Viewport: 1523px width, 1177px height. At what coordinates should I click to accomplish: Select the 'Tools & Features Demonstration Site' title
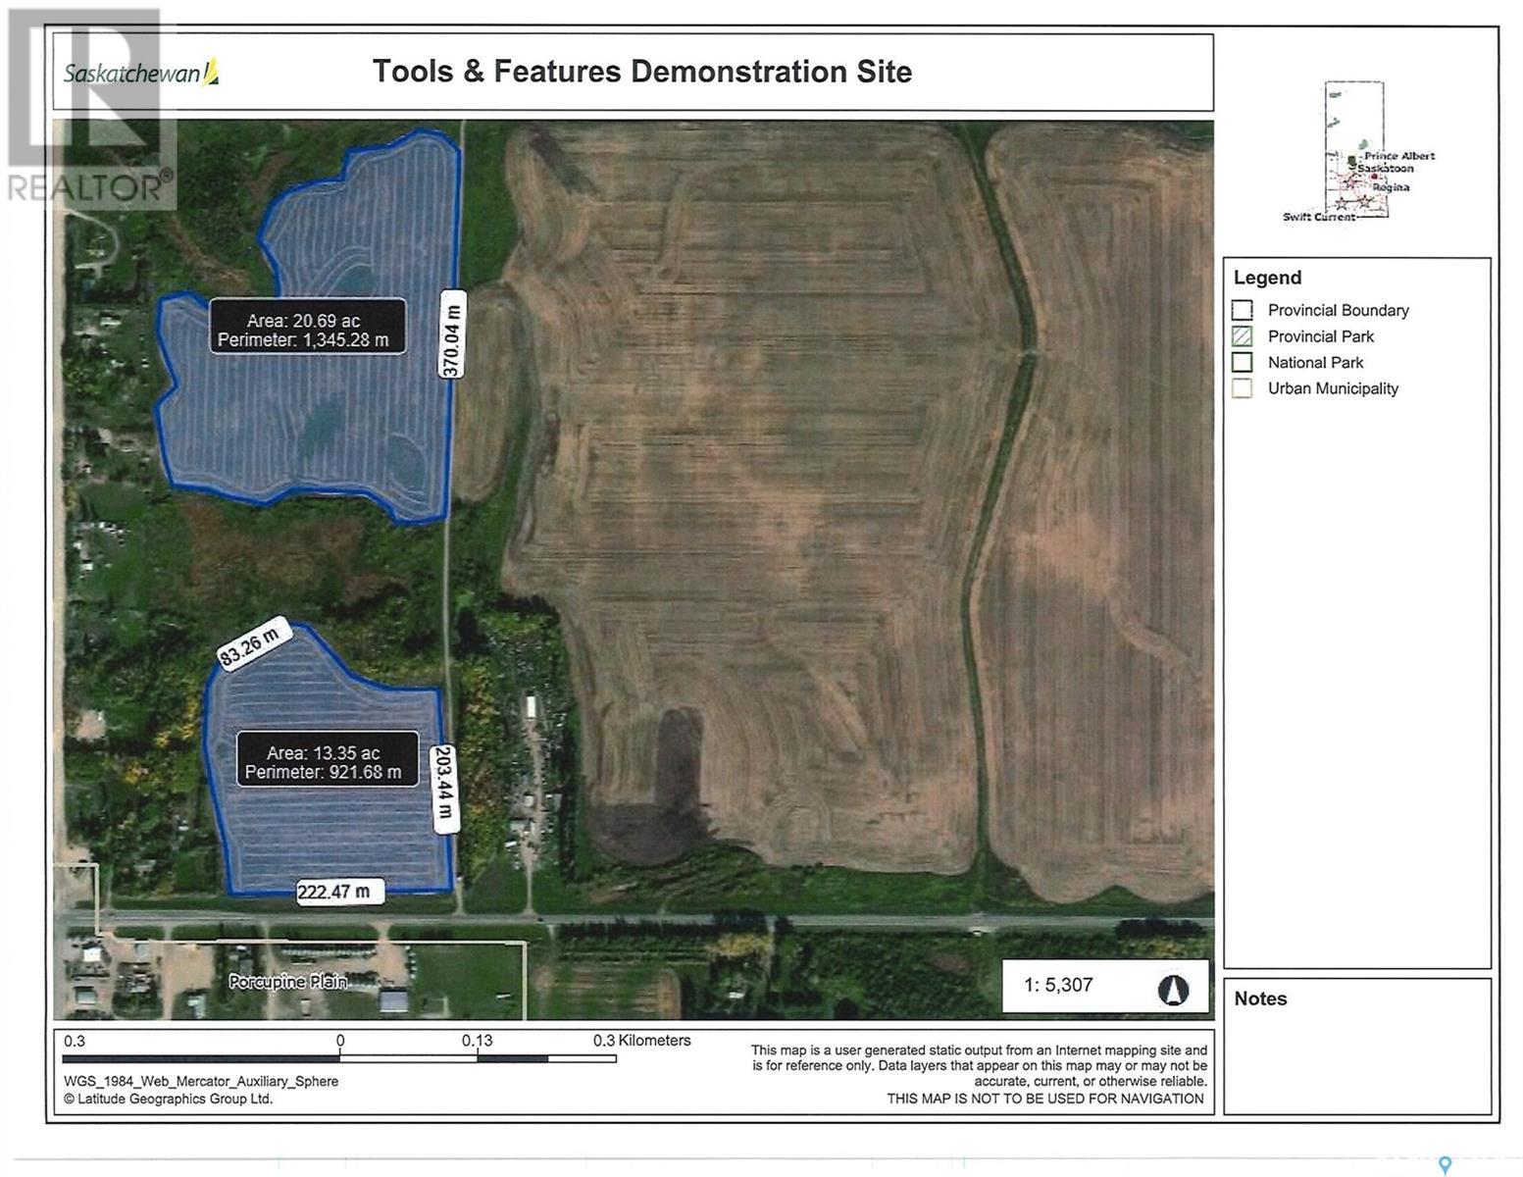(x=642, y=72)
